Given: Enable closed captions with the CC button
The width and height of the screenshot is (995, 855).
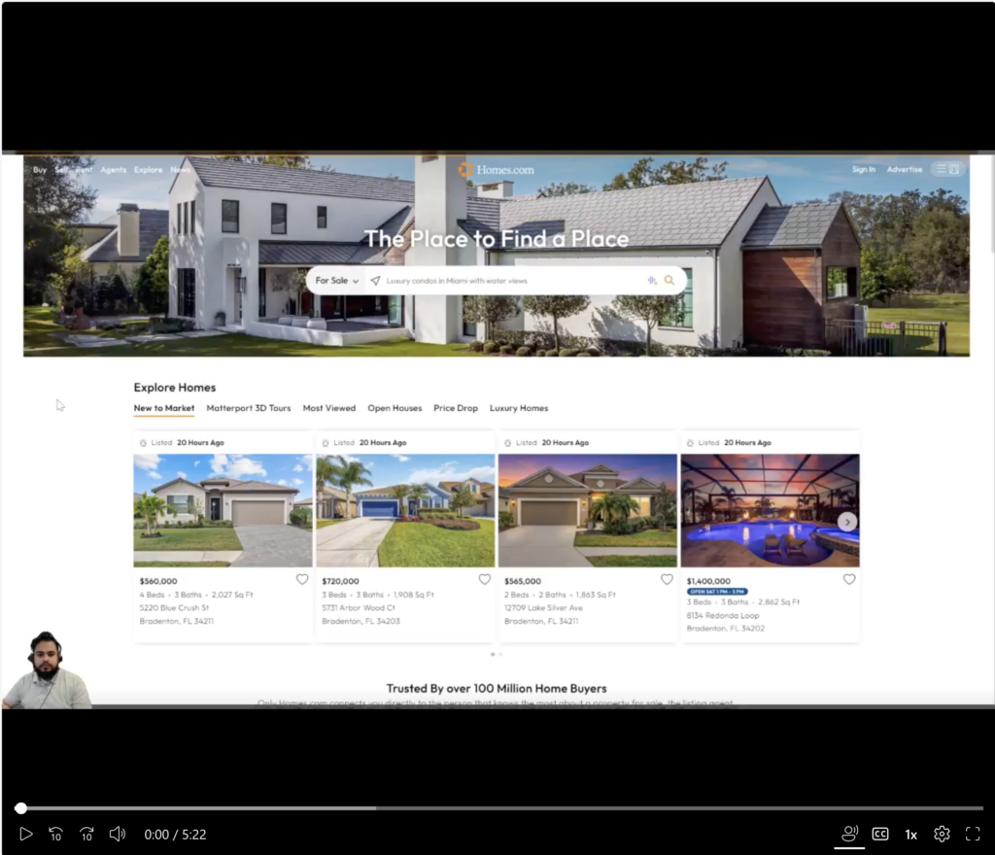Looking at the screenshot, I should click(x=880, y=834).
